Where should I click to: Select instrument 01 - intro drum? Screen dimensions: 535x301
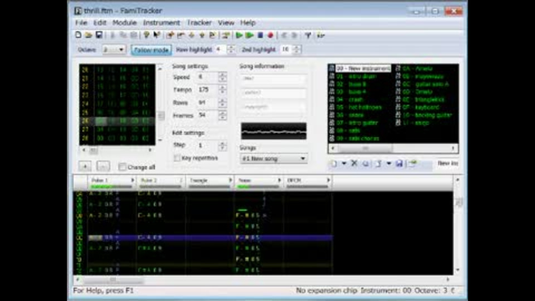click(x=356, y=76)
